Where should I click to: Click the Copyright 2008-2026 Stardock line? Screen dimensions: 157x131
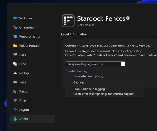click(x=108, y=46)
